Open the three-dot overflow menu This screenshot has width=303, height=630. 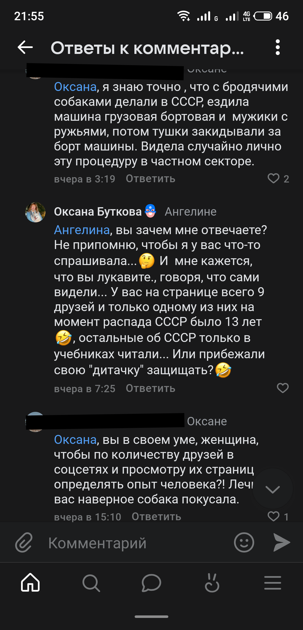(277, 47)
